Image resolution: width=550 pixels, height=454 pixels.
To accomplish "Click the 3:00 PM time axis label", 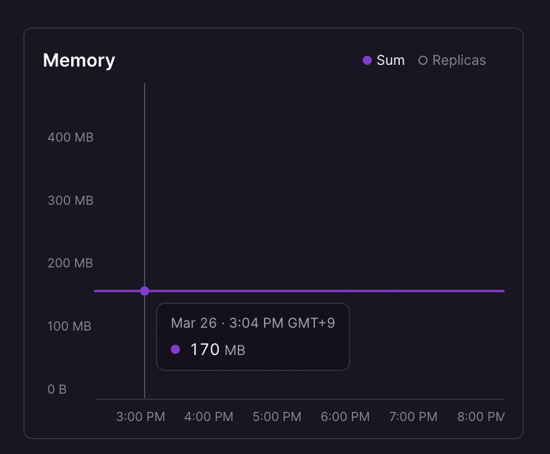I will click(141, 416).
